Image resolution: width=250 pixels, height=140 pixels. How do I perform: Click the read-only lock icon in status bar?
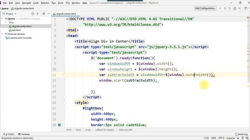coord(238,138)
